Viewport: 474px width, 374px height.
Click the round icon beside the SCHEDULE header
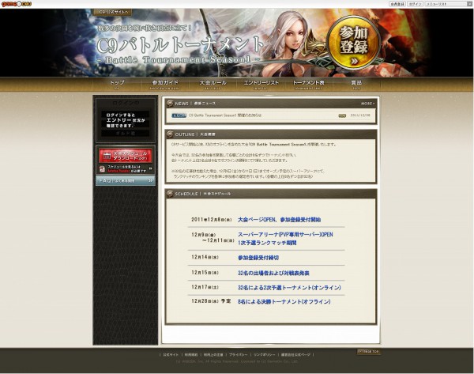[x=170, y=194]
